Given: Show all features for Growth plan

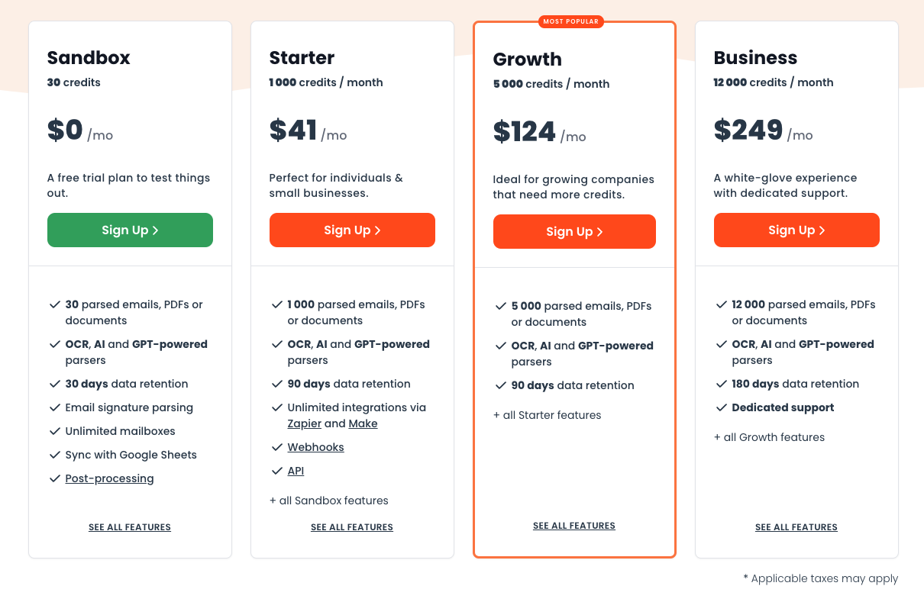Looking at the screenshot, I should [574, 526].
